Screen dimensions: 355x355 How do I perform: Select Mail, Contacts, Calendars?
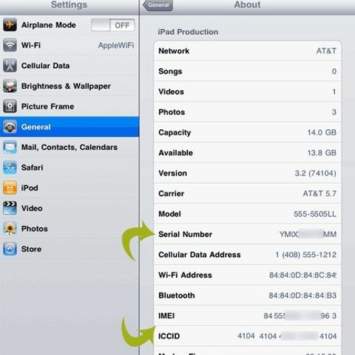pos(70,147)
